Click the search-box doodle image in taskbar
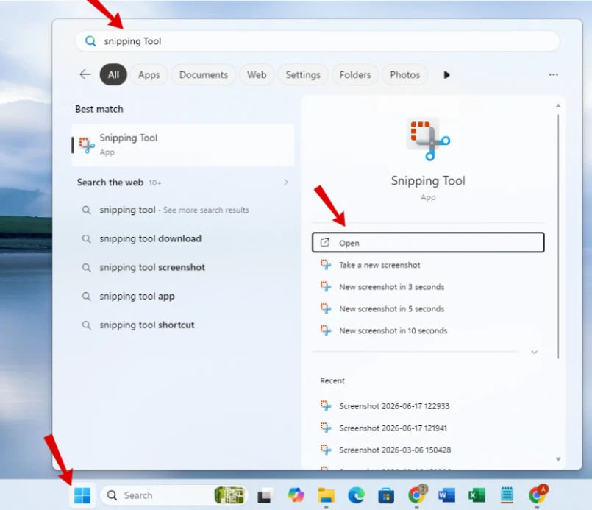 click(x=229, y=495)
